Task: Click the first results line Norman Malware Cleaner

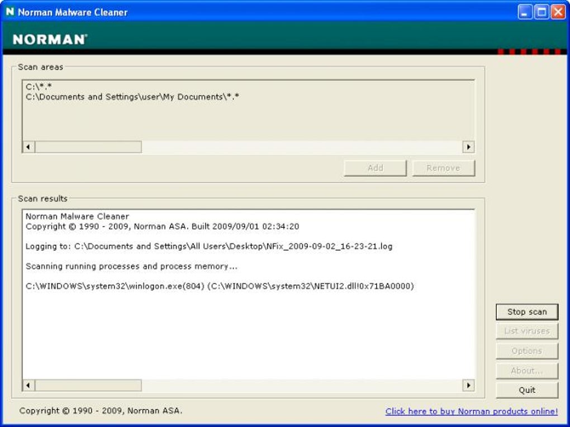Action: (77, 217)
